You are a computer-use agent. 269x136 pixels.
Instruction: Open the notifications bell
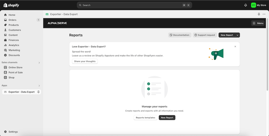pyautogui.click(x=246, y=5)
